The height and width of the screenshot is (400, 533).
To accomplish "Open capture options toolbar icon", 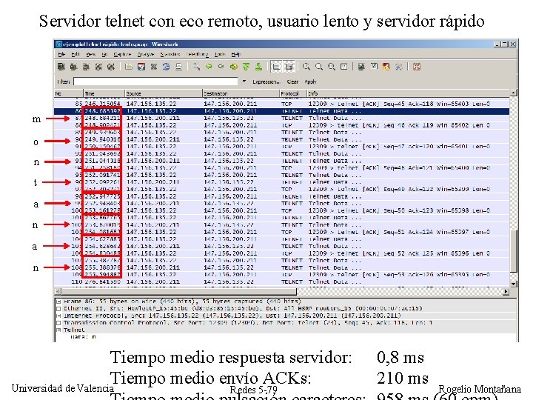I will 73,67.
